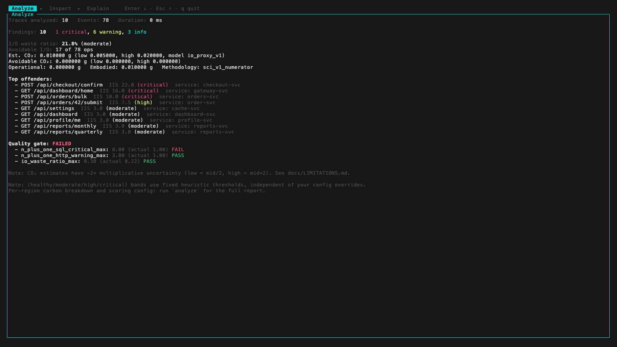The image size is (617, 347).
Task: Click 'service: cache-svc' label
Action: (172, 108)
